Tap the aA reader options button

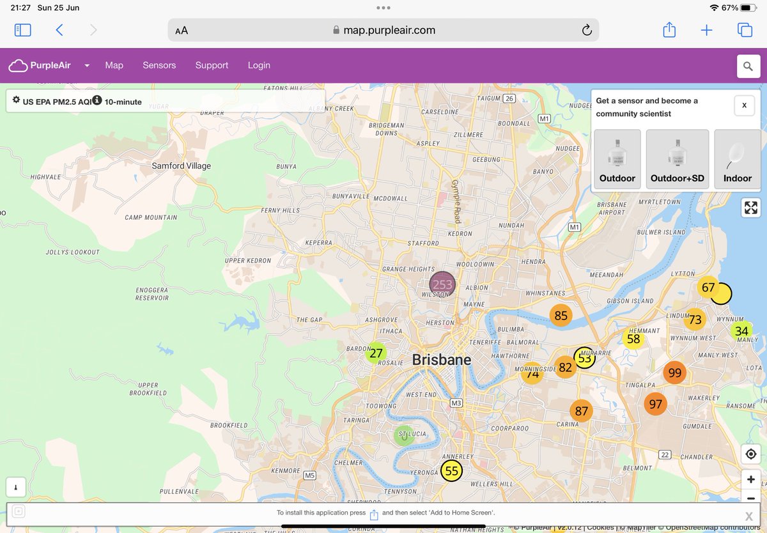pyautogui.click(x=182, y=30)
